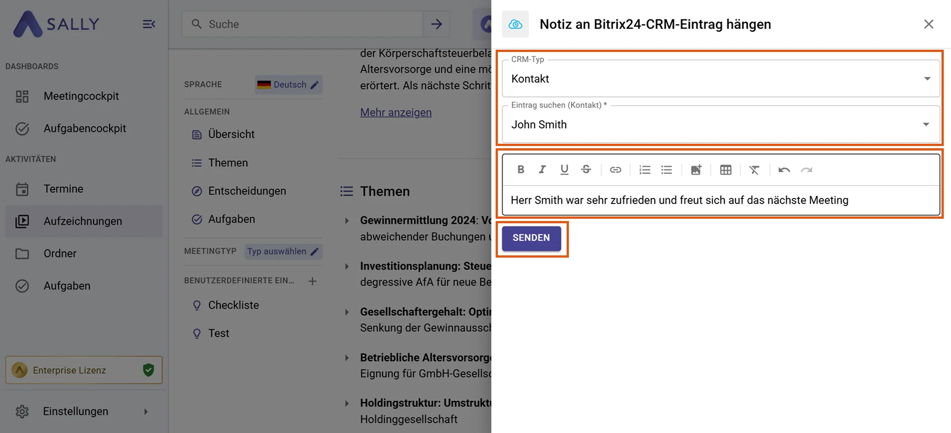Clear text formatting in note editor
Screen dimensions: 951x433
point(754,169)
